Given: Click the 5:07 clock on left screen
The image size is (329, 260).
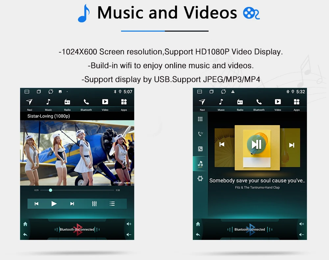Looking at the screenshot, I should point(128,92).
